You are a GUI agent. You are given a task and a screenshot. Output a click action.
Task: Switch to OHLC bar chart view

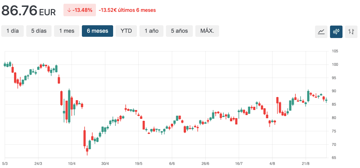click(x=351, y=31)
